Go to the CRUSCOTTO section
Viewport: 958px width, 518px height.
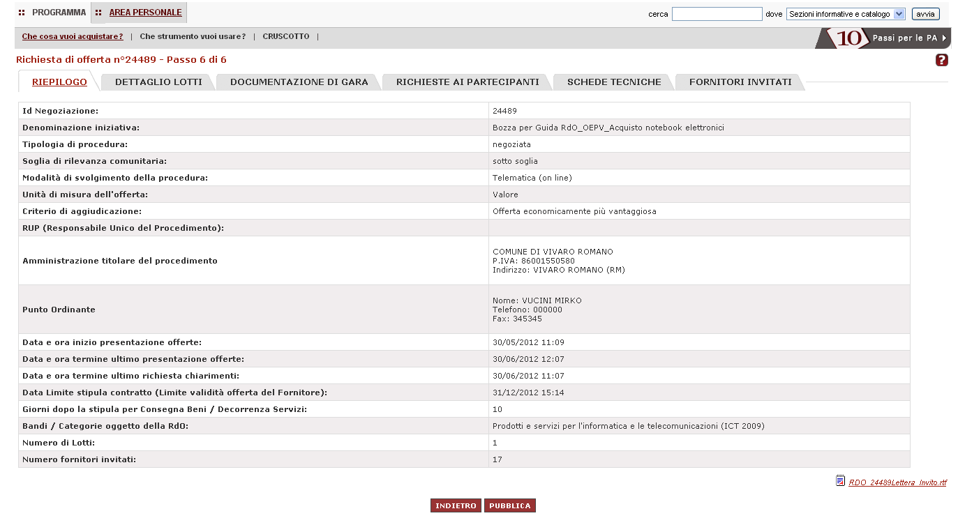tap(286, 36)
